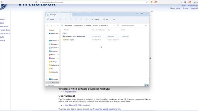Collapse the Este equipo tree node
The height and width of the screenshot is (111, 198).
click(x=47, y=79)
